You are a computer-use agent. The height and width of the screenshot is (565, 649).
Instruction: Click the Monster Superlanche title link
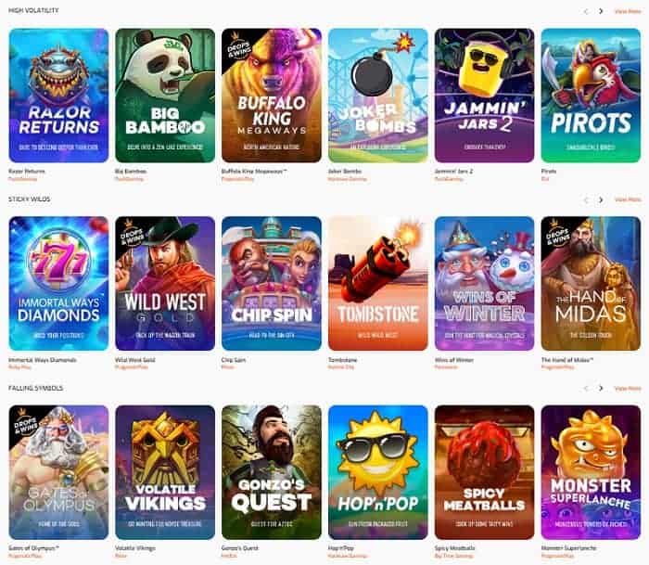(x=568, y=548)
